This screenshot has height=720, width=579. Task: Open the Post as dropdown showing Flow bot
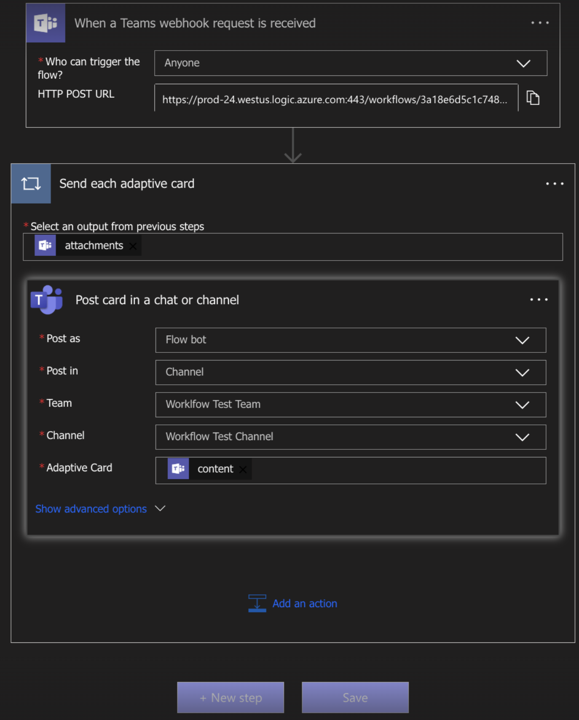coord(351,340)
